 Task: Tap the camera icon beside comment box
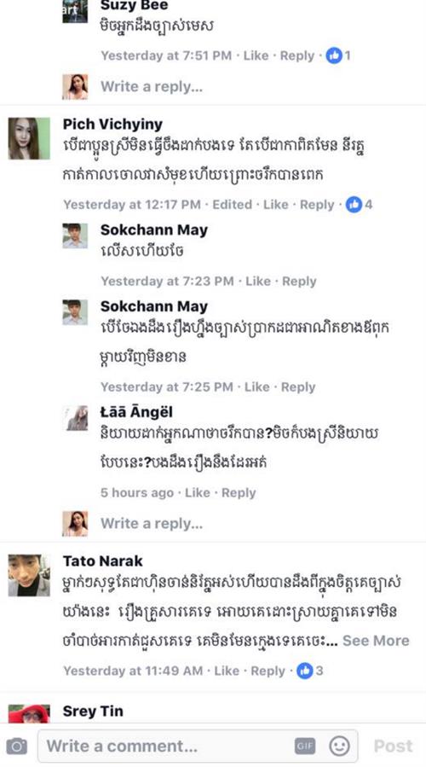tap(16, 747)
